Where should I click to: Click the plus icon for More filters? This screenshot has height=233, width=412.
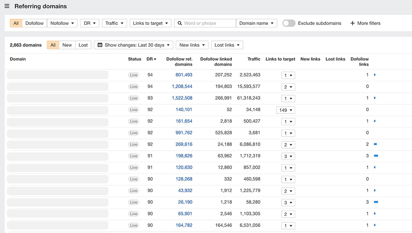pyautogui.click(x=352, y=23)
